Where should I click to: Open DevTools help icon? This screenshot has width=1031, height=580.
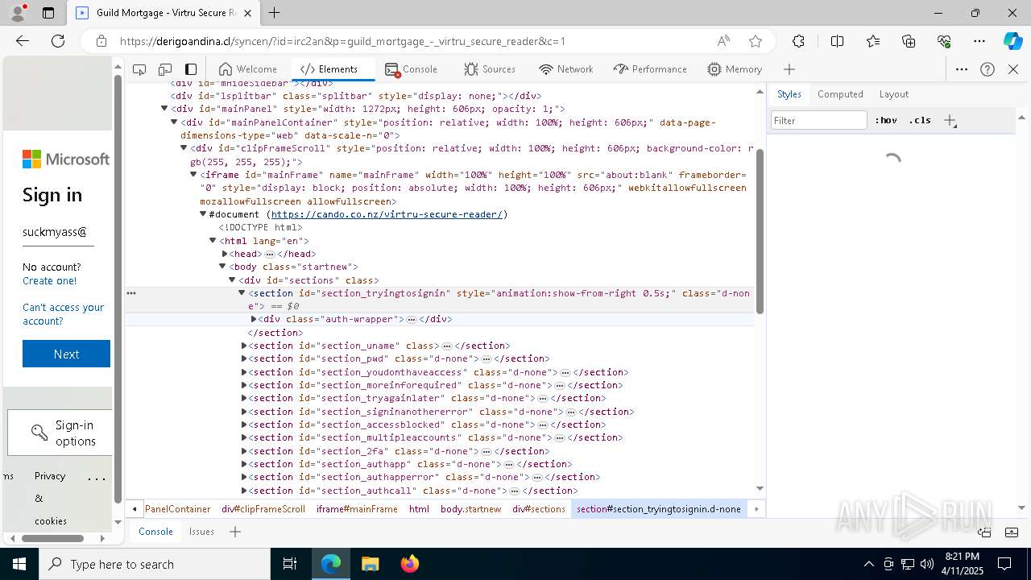click(988, 69)
